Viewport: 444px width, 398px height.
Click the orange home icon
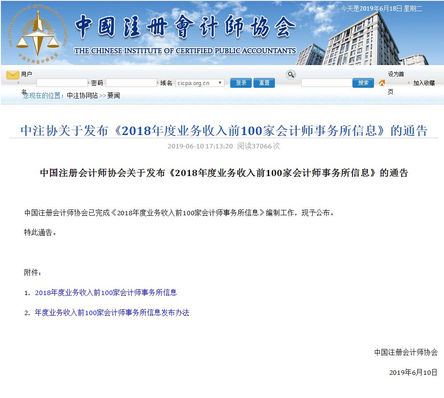(382, 83)
